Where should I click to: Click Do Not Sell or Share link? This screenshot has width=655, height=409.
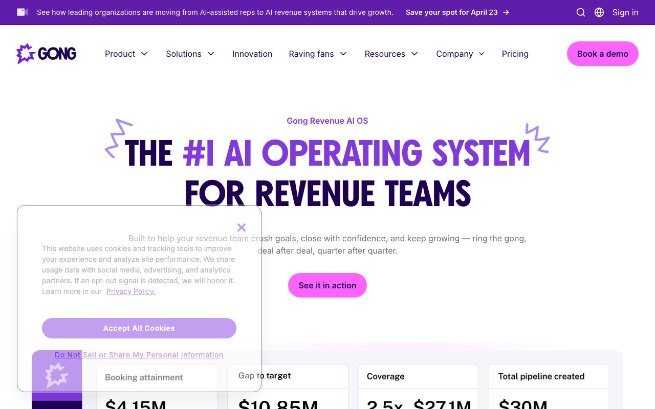(x=139, y=355)
